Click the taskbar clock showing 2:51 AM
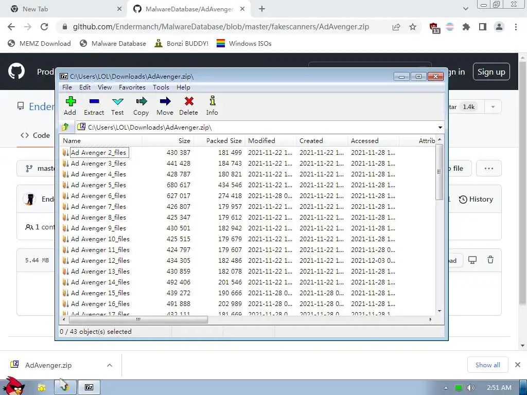The width and height of the screenshot is (527, 395). tap(499, 388)
